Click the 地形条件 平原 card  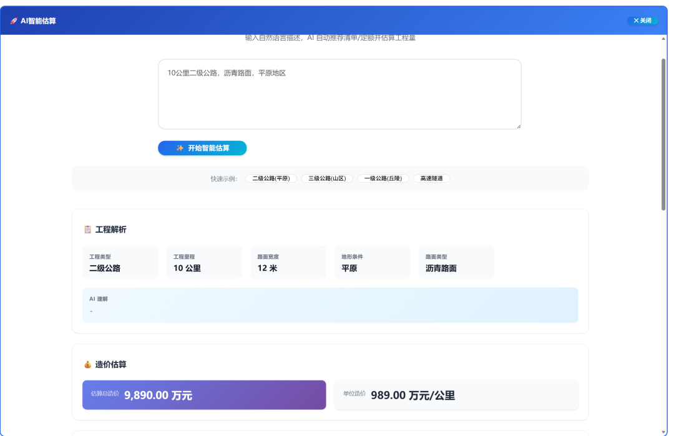pos(372,262)
